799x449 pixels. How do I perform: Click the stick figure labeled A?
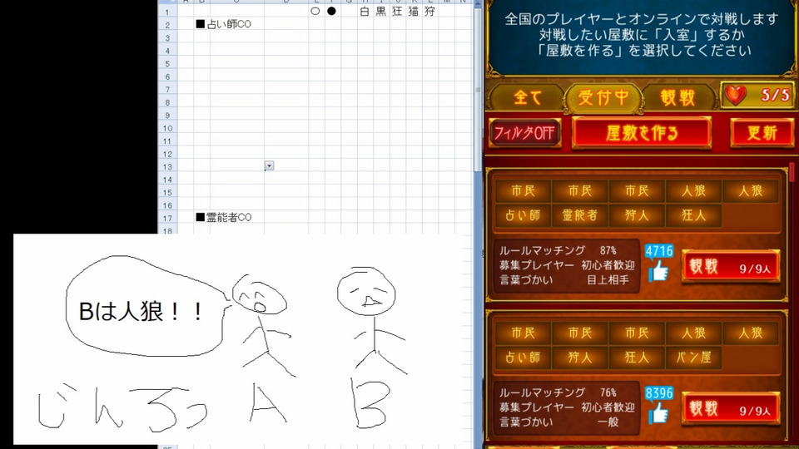262,326
